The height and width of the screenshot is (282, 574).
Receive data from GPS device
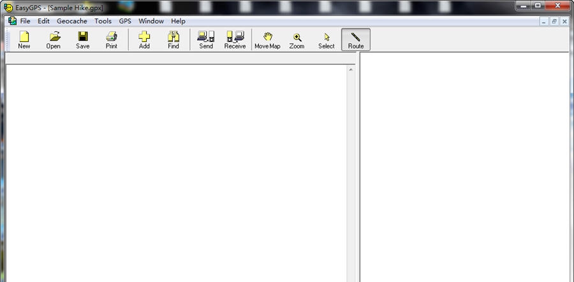click(x=235, y=40)
